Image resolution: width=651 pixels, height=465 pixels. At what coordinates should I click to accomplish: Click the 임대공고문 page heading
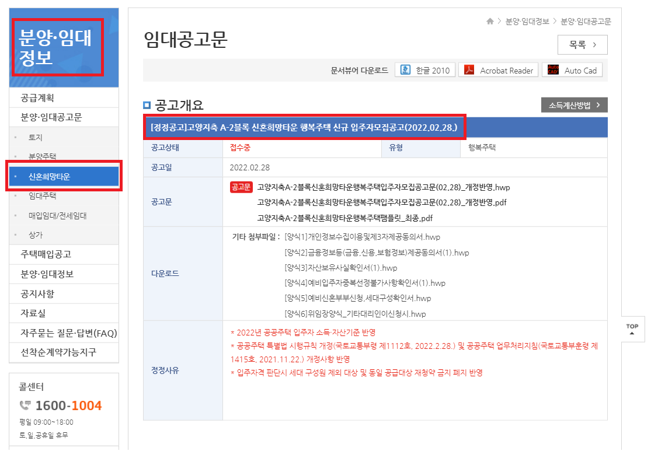[x=186, y=40]
